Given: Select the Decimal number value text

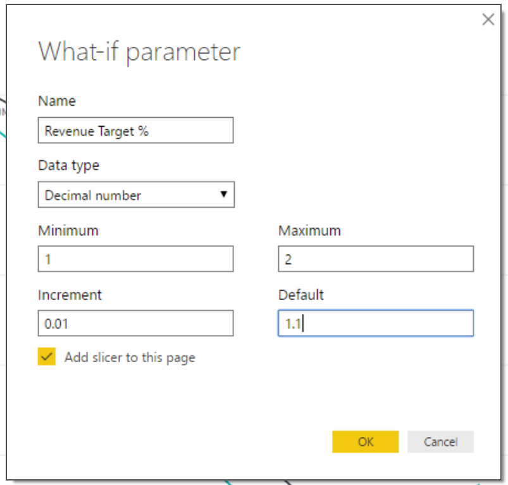Looking at the screenshot, I should (x=93, y=196).
